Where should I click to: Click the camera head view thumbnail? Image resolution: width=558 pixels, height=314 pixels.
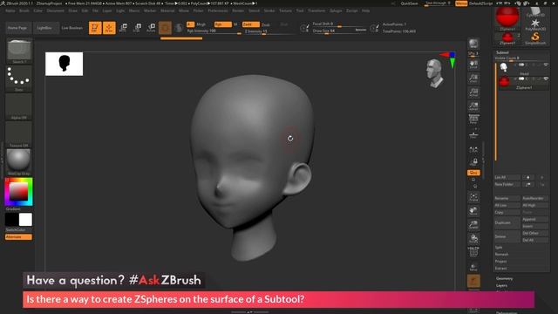pos(435,73)
